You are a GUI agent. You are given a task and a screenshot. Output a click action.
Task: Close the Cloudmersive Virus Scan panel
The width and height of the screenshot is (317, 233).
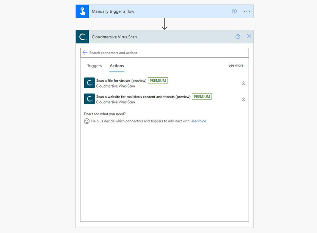tap(249, 36)
